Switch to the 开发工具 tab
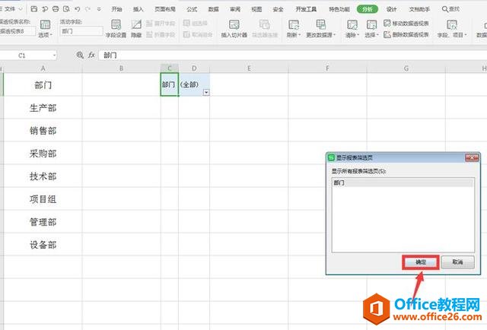Viewport: 487px width, 330px height. coord(306,9)
